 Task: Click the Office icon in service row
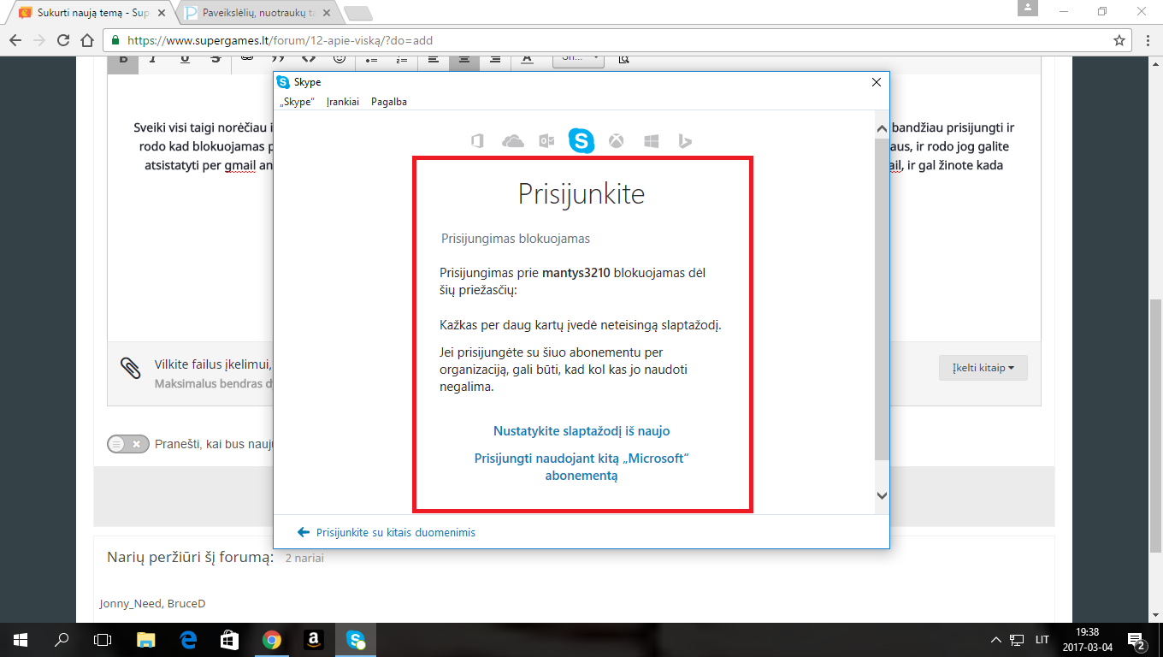pos(478,141)
